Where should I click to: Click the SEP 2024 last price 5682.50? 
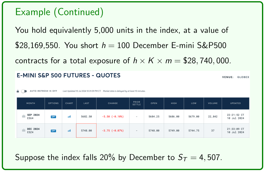pyautogui.click(x=86, y=117)
